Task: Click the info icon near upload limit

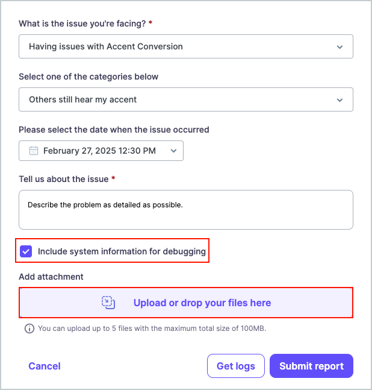Action: 29,329
